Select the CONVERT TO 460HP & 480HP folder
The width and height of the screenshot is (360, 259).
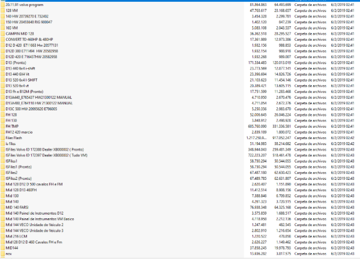[30, 39]
